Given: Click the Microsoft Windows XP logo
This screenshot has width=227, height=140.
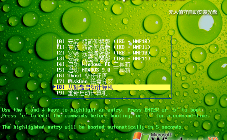Looking at the screenshot, I should pos(175,136).
